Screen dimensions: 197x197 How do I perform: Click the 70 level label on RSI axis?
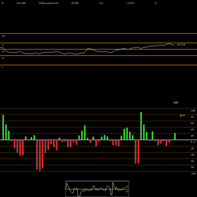click(3, 45)
